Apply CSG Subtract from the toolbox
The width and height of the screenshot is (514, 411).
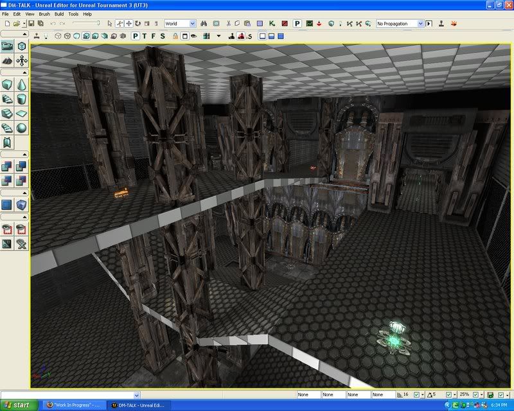[22, 166]
